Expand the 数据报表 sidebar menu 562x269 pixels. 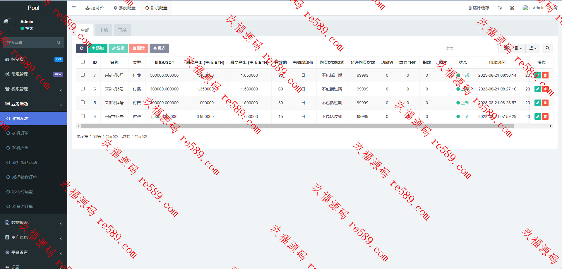click(x=34, y=223)
